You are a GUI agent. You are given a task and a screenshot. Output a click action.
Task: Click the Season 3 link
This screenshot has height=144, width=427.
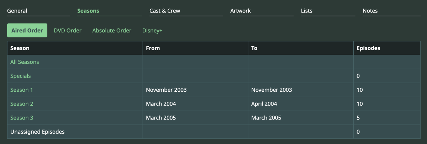(22, 118)
